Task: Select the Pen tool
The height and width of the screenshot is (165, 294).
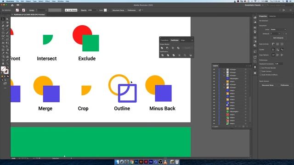Action: pyautogui.click(x=3, y=26)
